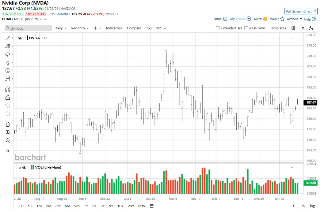Hide the NVDA price series eye icon
332x212 pixels.
[x=20, y=38]
